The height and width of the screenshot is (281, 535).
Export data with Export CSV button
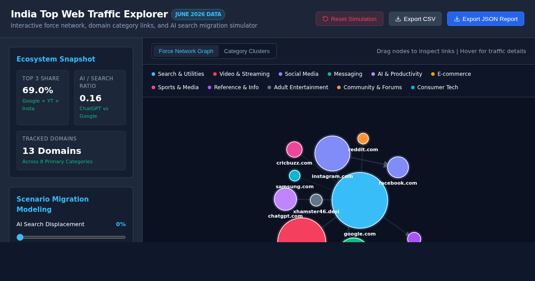(415, 19)
